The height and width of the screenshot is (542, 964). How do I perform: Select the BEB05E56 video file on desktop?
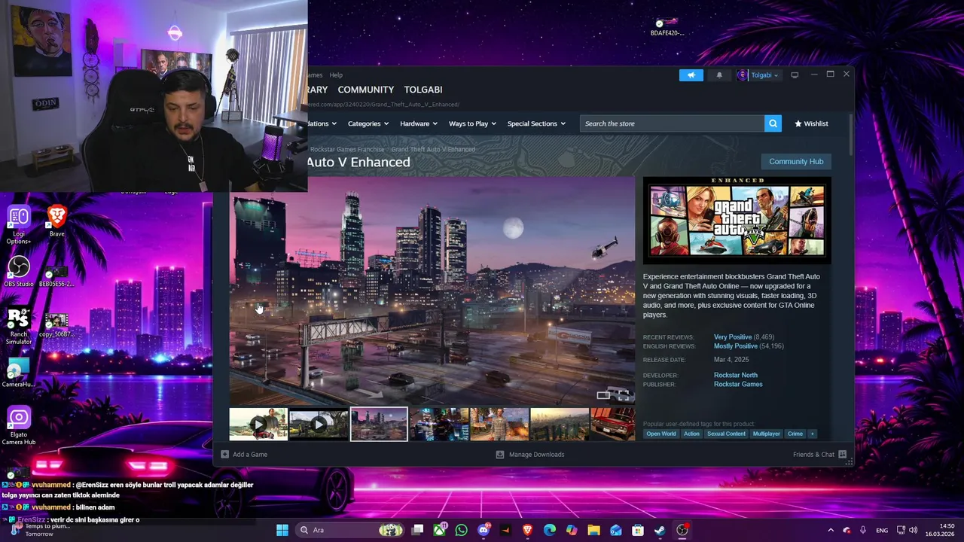pyautogui.click(x=56, y=276)
